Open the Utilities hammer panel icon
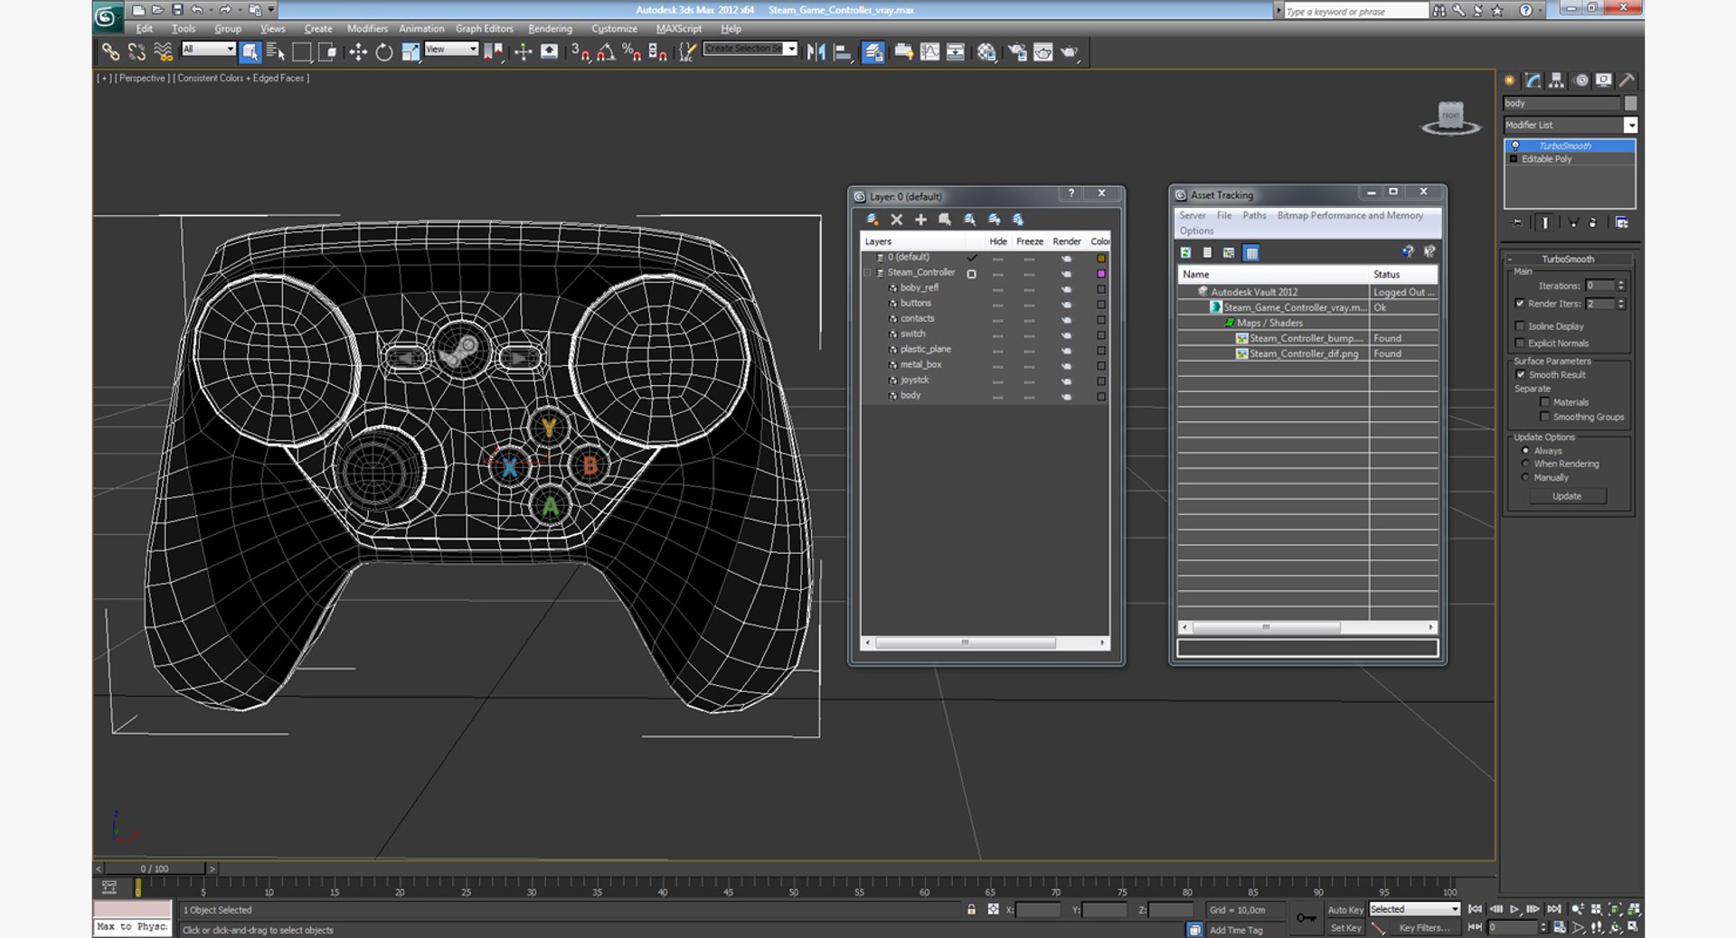The height and width of the screenshot is (938, 1736). tap(1627, 80)
